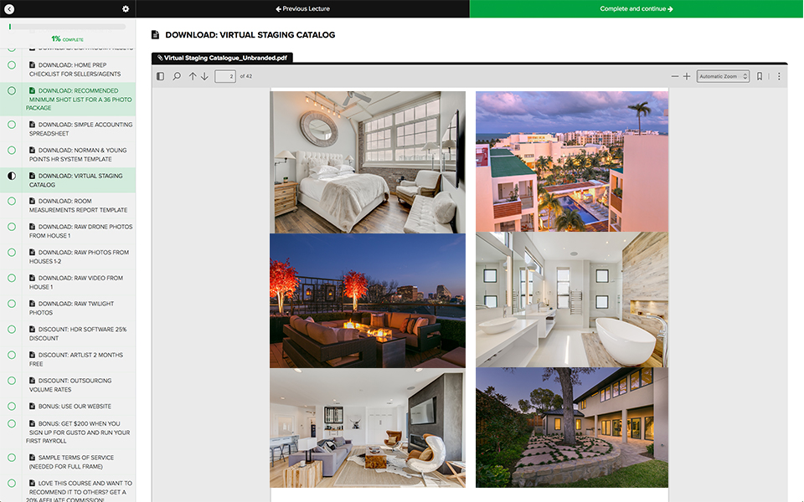Click document icon for Sample Terms of Service
804x502 pixels.
click(33, 458)
